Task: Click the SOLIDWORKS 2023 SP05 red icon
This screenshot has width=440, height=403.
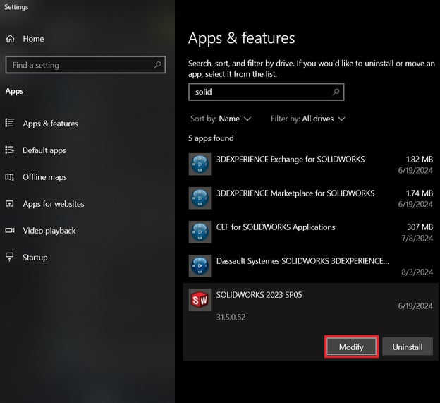Action: 200,300
